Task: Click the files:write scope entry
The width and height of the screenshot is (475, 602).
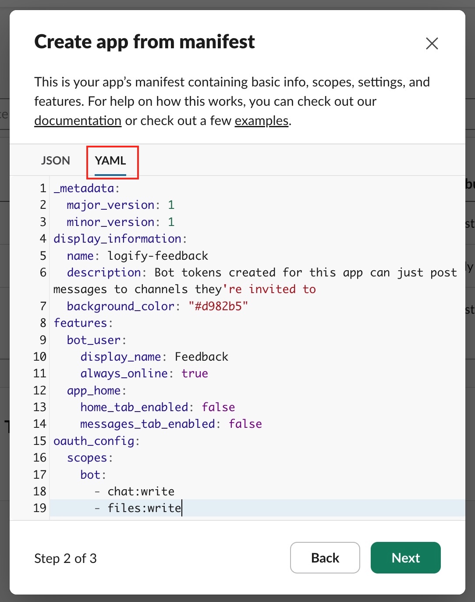Action: pos(144,508)
